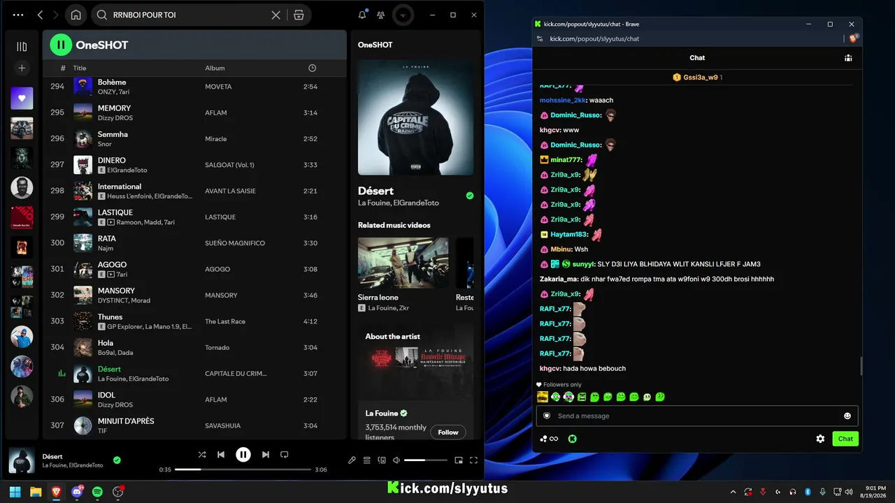Open the Spotify play queue
The height and width of the screenshot is (503, 895).
pyautogui.click(x=366, y=460)
